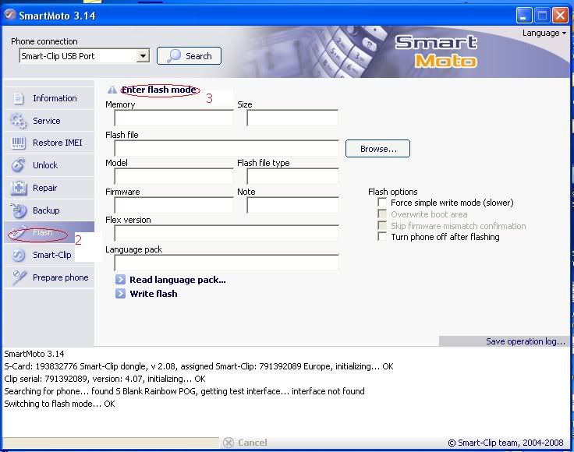Click the Repair first-aid kit icon

[18, 188]
